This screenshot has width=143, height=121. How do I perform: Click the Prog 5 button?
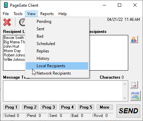coord(86,107)
